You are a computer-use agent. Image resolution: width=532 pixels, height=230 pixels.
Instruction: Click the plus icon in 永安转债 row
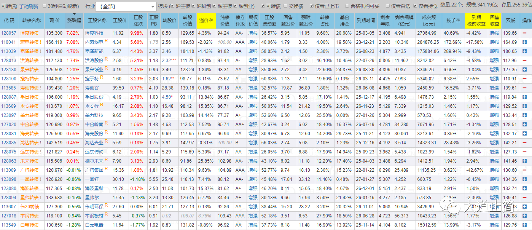pyautogui.click(x=525, y=106)
